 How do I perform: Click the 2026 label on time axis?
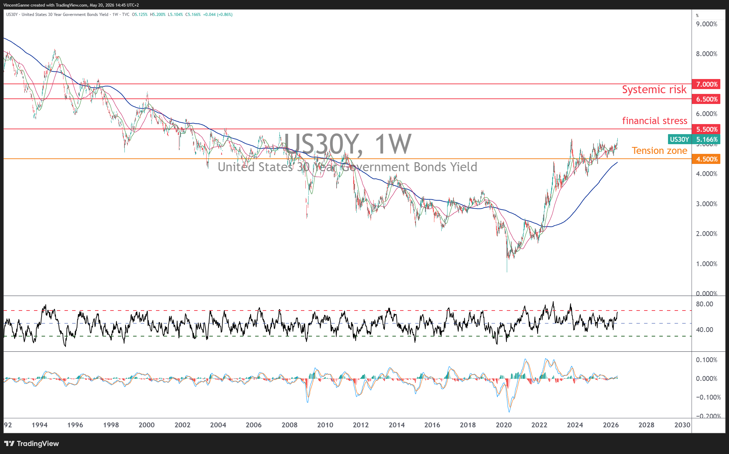pos(611,425)
